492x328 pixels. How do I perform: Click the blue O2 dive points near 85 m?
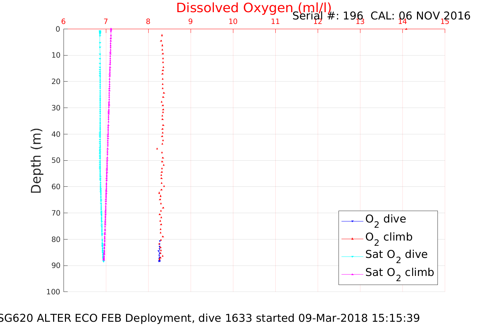159,251
